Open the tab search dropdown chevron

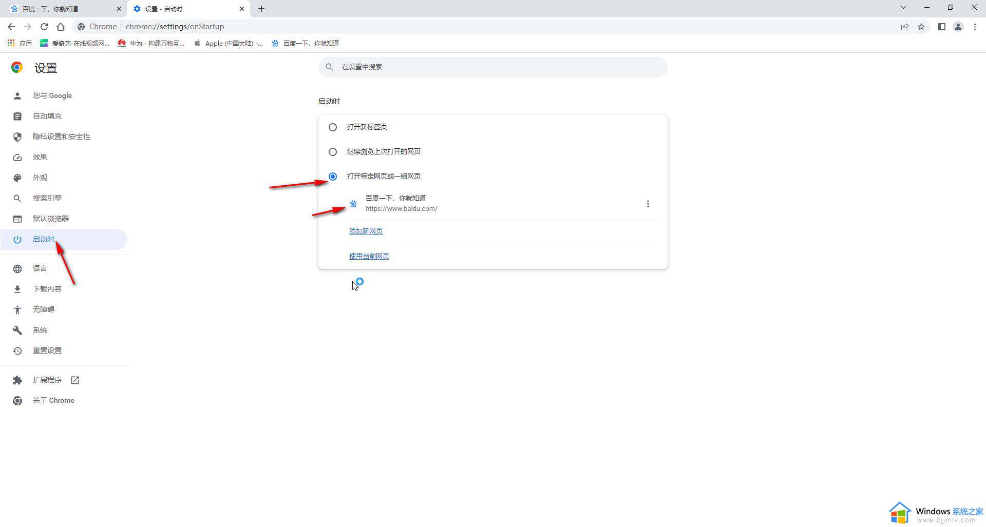(x=903, y=7)
